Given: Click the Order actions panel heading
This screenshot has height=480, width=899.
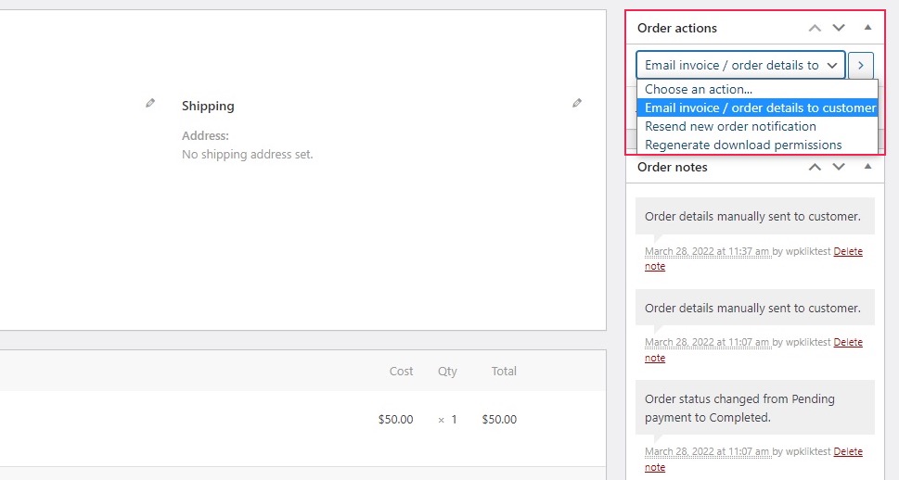Looking at the screenshot, I should [677, 28].
